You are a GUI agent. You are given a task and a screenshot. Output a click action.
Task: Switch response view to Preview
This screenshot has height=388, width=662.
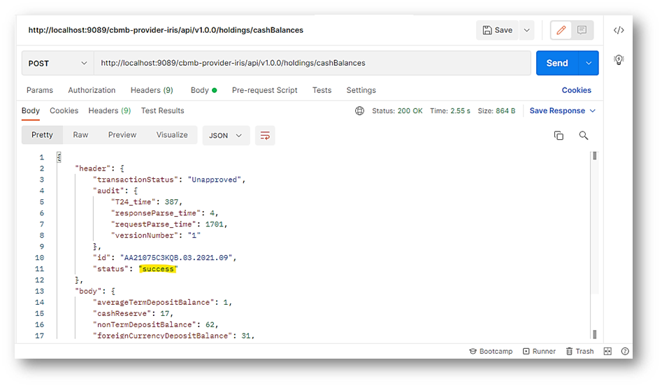point(122,135)
